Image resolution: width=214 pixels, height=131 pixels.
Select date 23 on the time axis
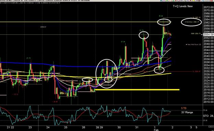30,128
